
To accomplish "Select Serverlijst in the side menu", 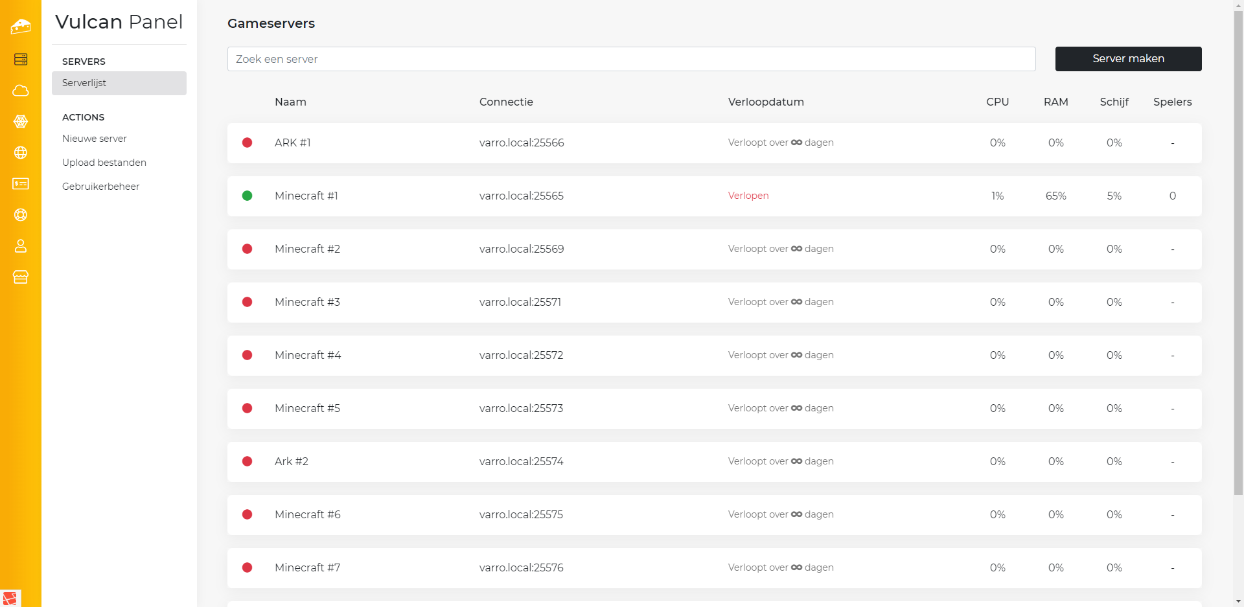I will [x=119, y=83].
